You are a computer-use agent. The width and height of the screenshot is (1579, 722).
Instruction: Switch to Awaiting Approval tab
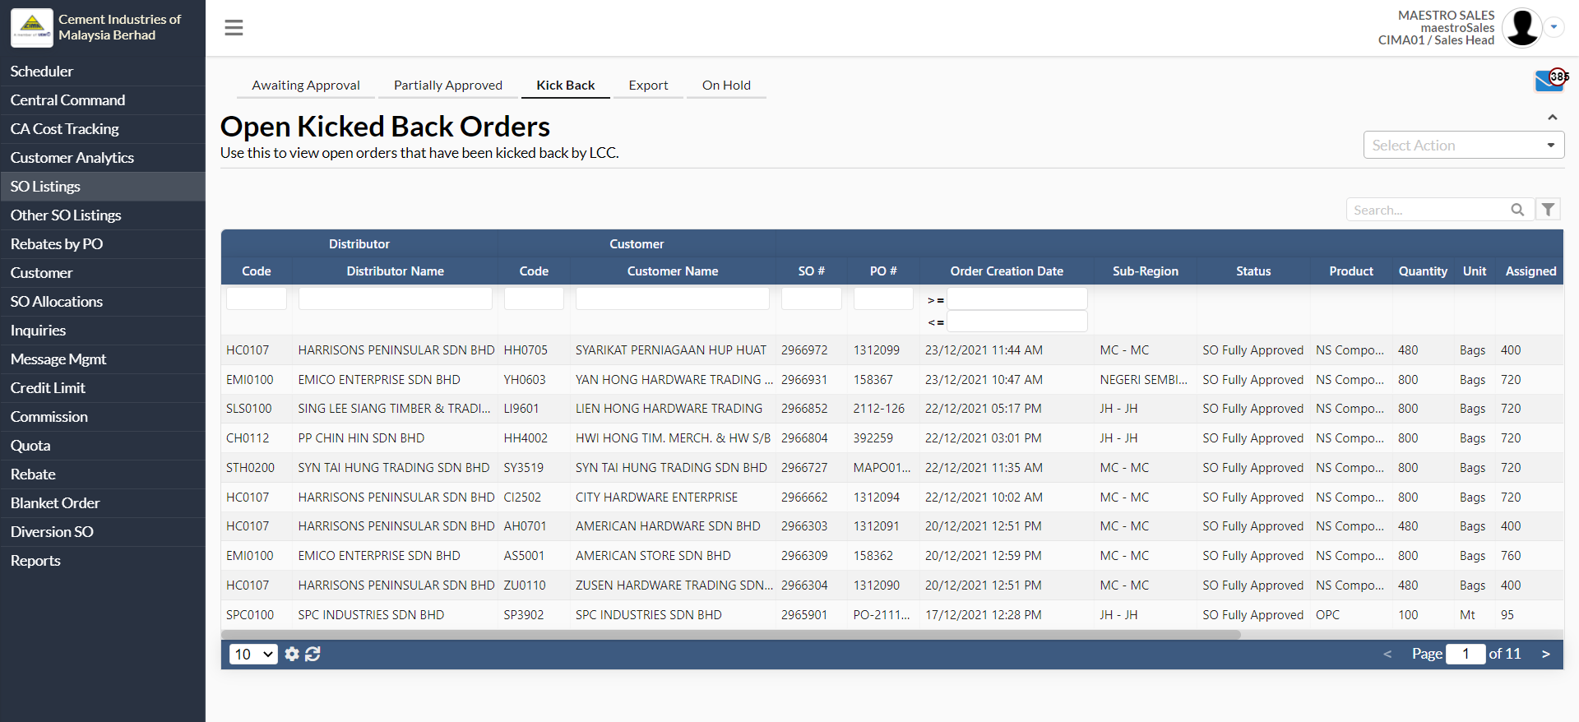[306, 85]
